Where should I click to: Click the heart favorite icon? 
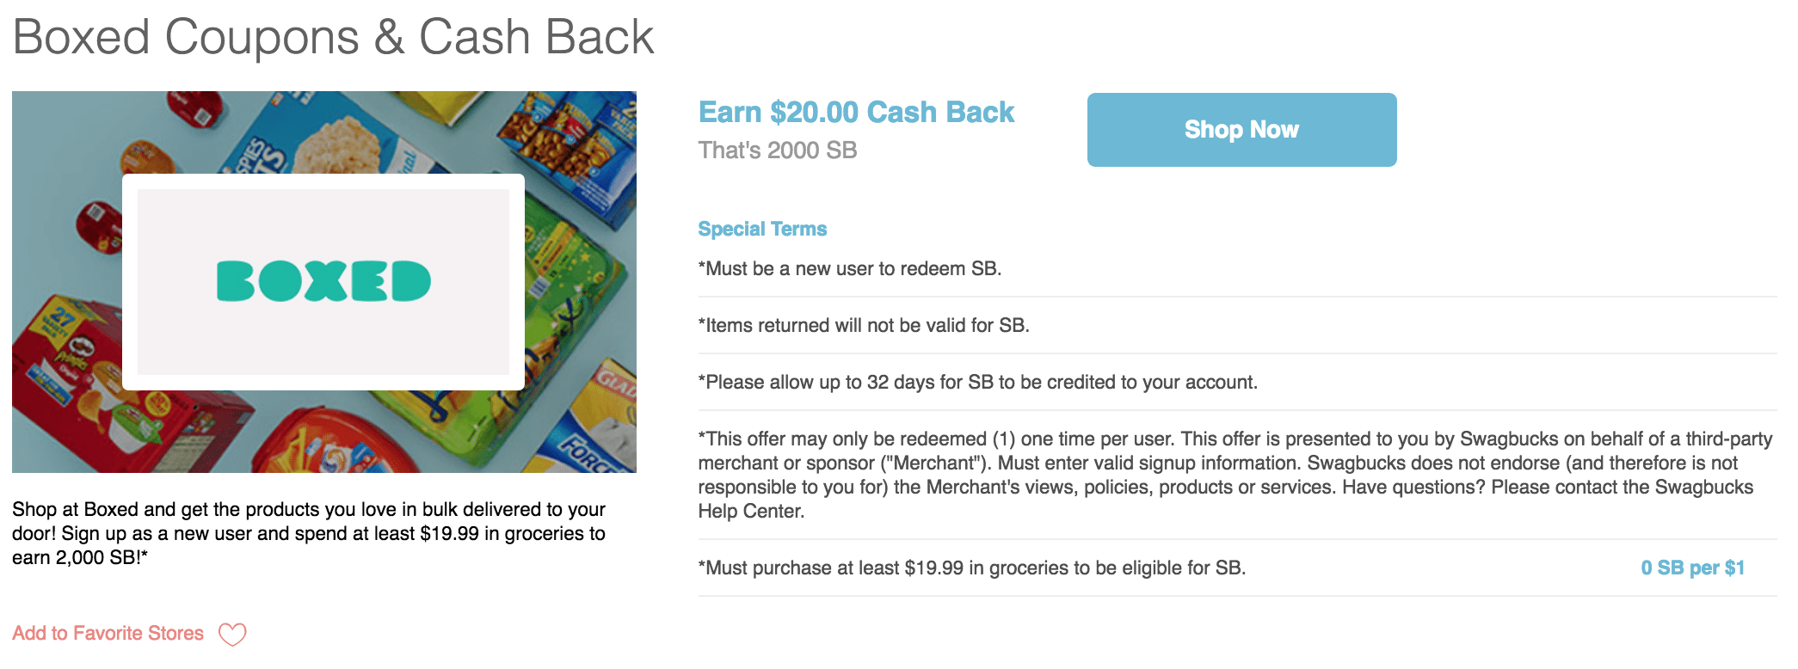tap(232, 635)
